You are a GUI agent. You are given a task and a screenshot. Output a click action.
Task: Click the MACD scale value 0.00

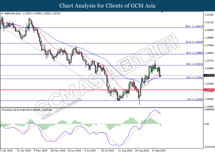(207, 124)
